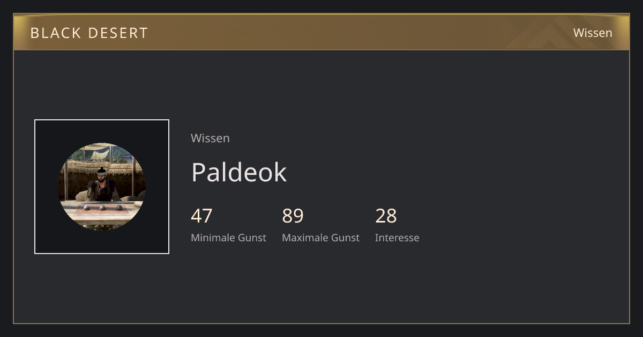Select the Minimale Gunst label
The width and height of the screenshot is (643, 337).
(x=228, y=238)
